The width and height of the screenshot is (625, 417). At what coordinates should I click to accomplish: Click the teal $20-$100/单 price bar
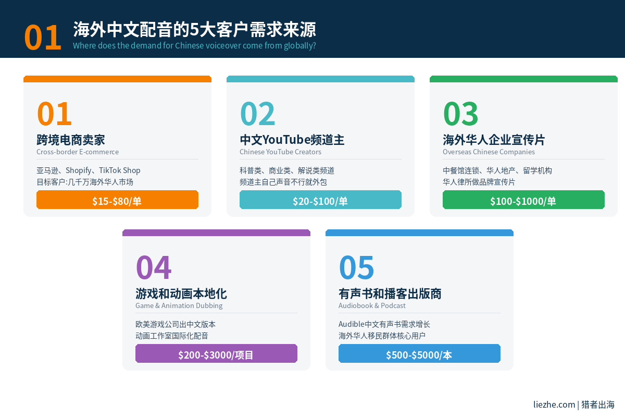320,200
